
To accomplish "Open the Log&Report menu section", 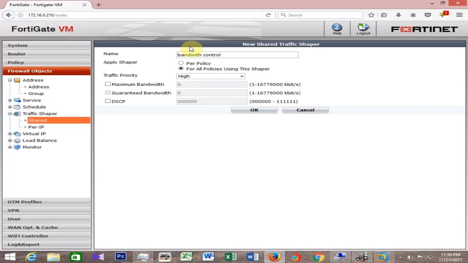I will point(46,244).
